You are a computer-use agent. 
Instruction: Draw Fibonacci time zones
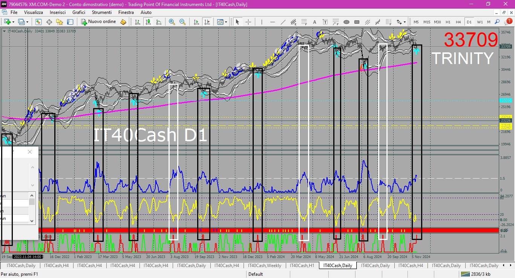pyautogui.click(x=388, y=22)
